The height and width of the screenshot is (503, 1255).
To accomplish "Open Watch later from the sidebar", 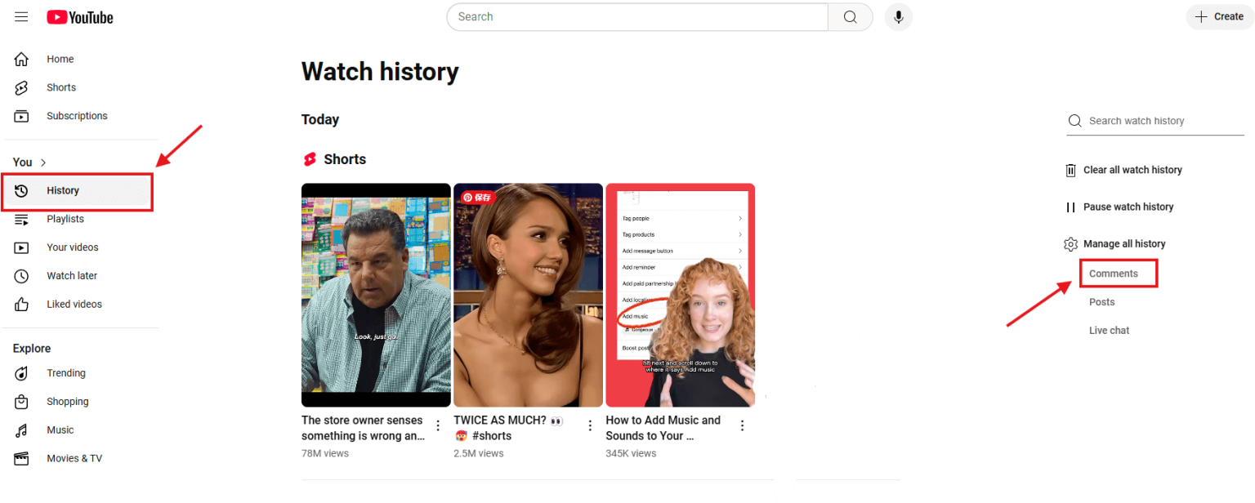I will (x=72, y=275).
